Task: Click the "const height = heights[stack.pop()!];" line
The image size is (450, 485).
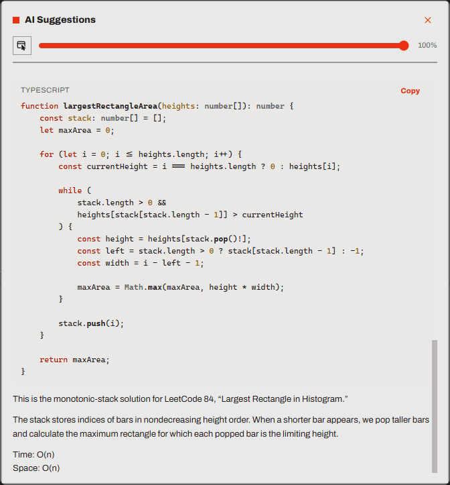Action: point(164,239)
